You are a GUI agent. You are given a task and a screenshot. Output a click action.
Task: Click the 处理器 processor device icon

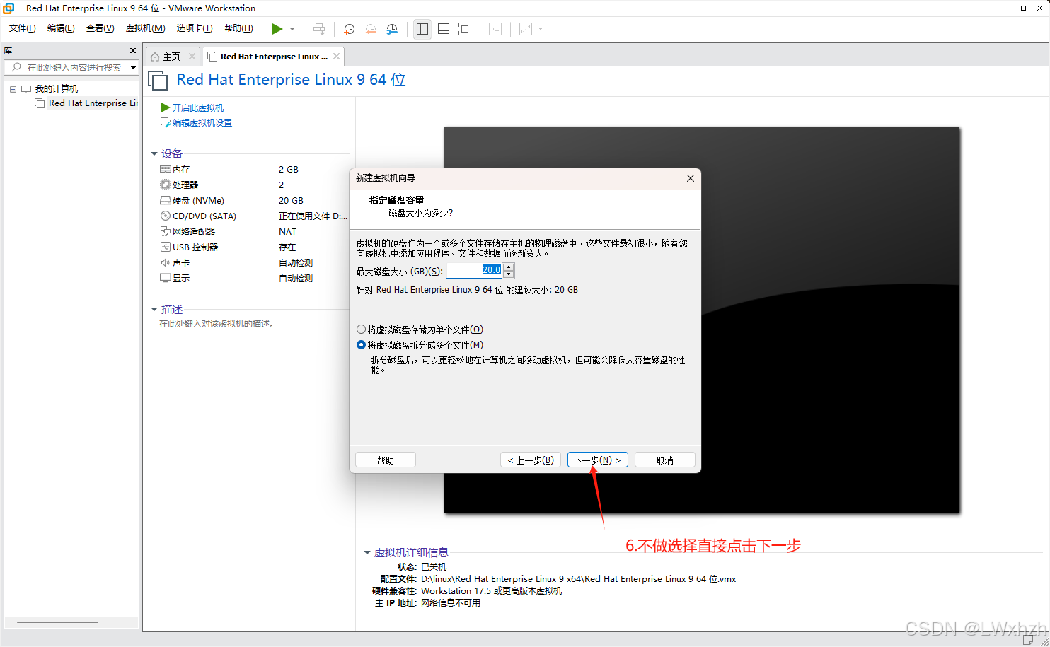(166, 185)
